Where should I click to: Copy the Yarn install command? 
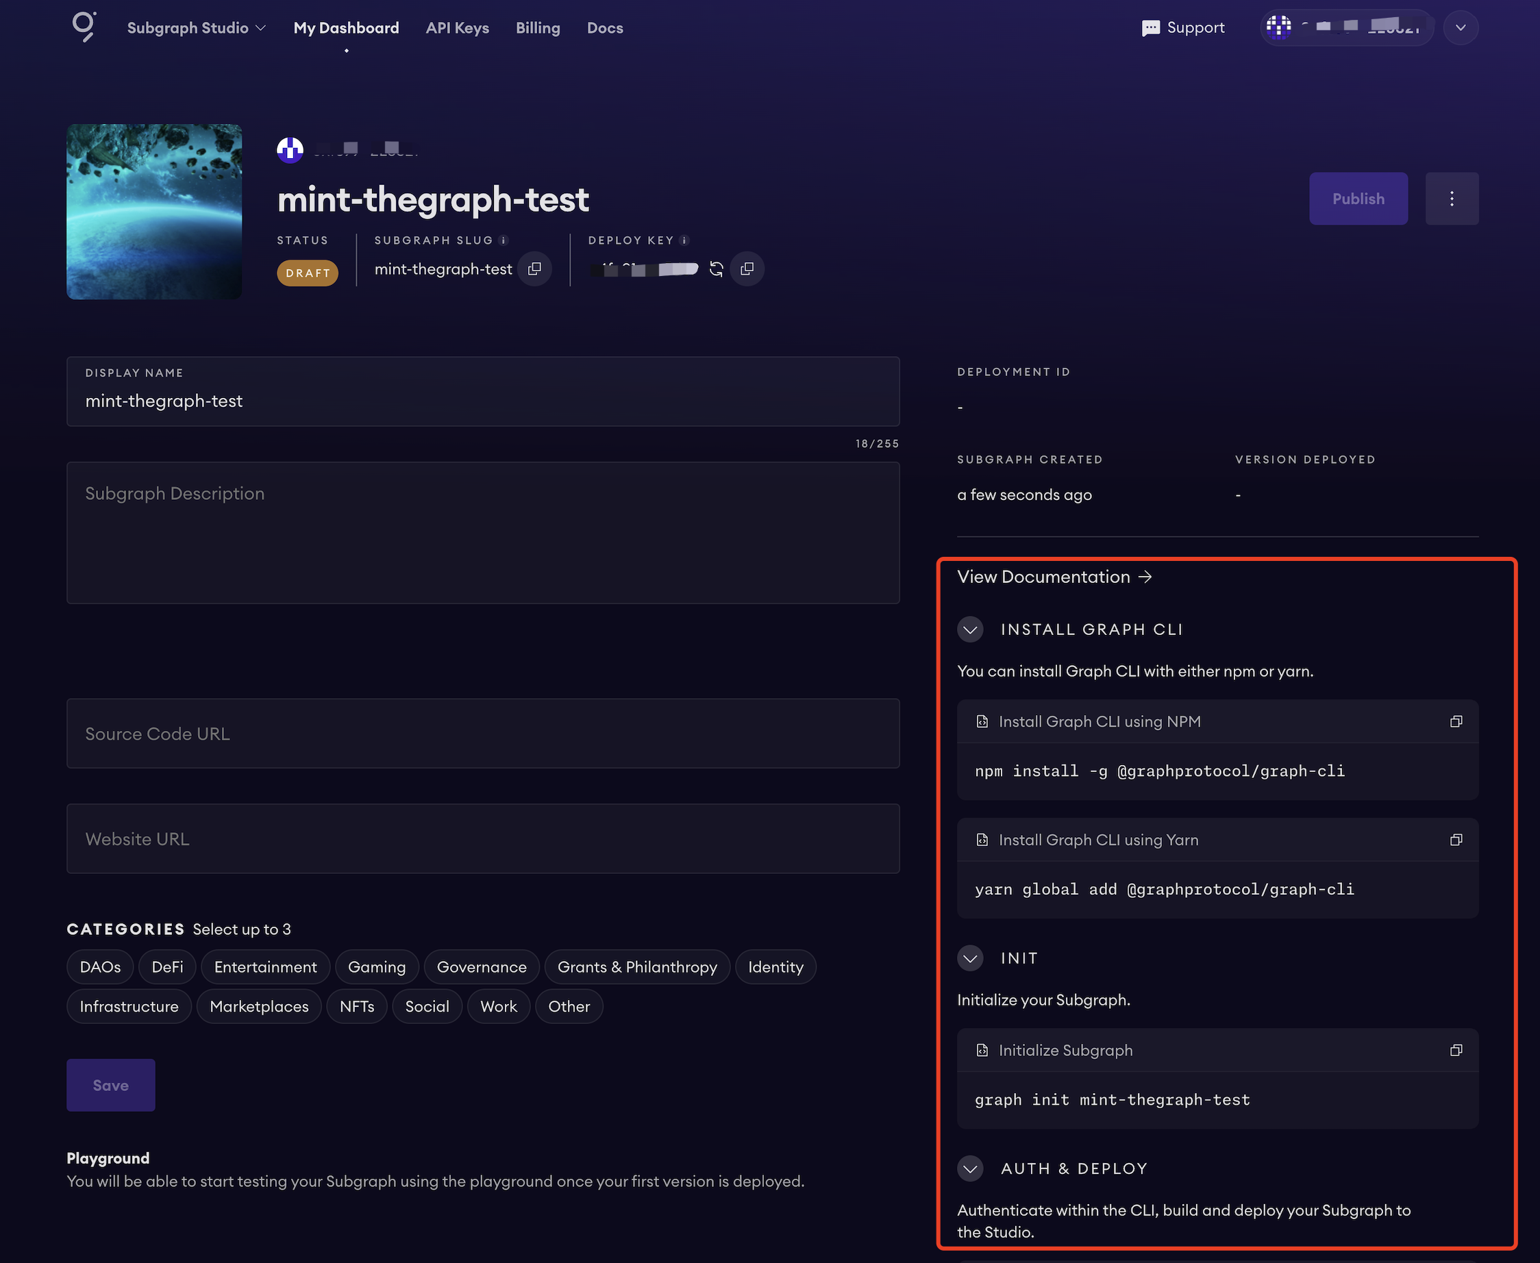[1456, 840]
